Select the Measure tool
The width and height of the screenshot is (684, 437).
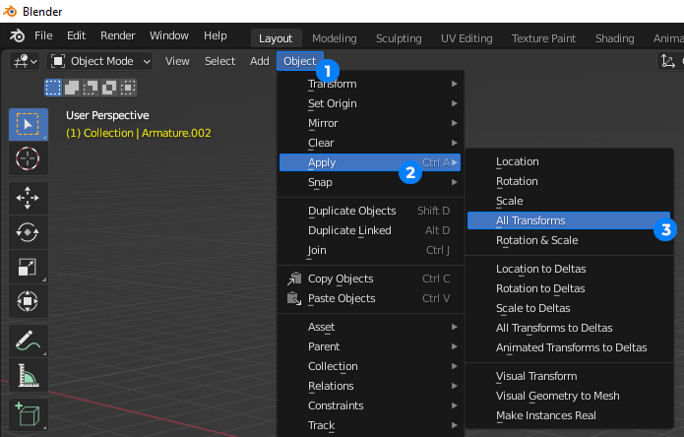pos(29,375)
